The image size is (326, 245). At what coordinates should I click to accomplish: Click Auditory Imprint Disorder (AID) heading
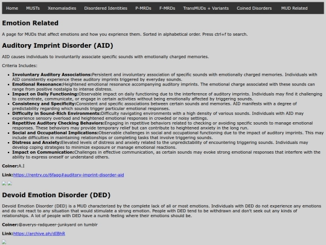click(x=57, y=45)
